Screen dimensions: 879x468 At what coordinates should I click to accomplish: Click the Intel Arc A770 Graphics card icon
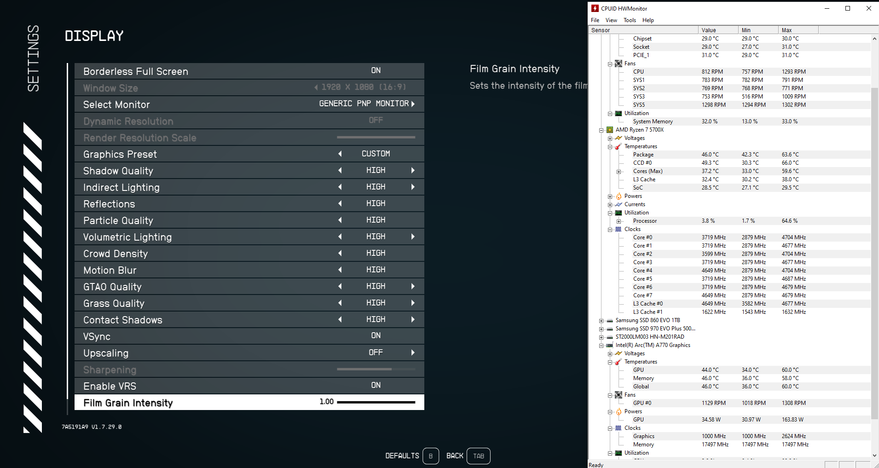tap(610, 345)
